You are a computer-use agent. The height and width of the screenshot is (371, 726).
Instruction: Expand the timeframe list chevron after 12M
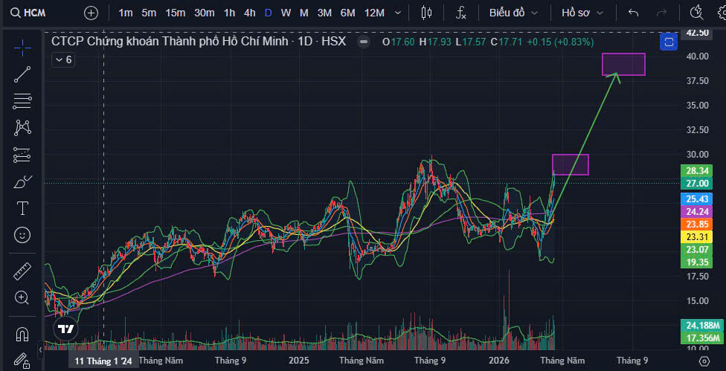[400, 13]
